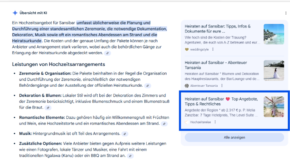Open 'Heiraten auf Sansibar: Tipps, Infos & Dokumente' result
Screen dimensions: 290x164
coord(218,29)
